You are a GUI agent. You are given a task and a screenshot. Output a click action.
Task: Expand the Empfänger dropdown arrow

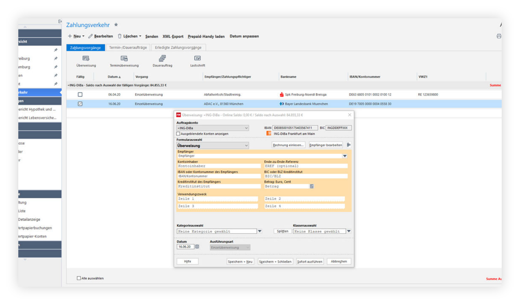[345, 156]
